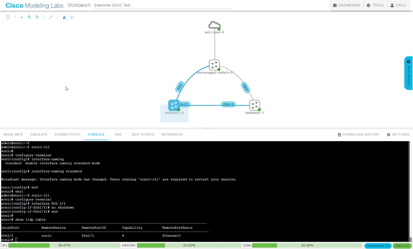
Task: Click the Tools gear icon
Action: [368, 5]
